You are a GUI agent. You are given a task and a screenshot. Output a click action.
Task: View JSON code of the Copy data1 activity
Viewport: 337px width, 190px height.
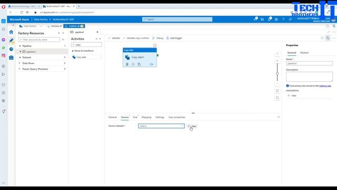[133, 64]
